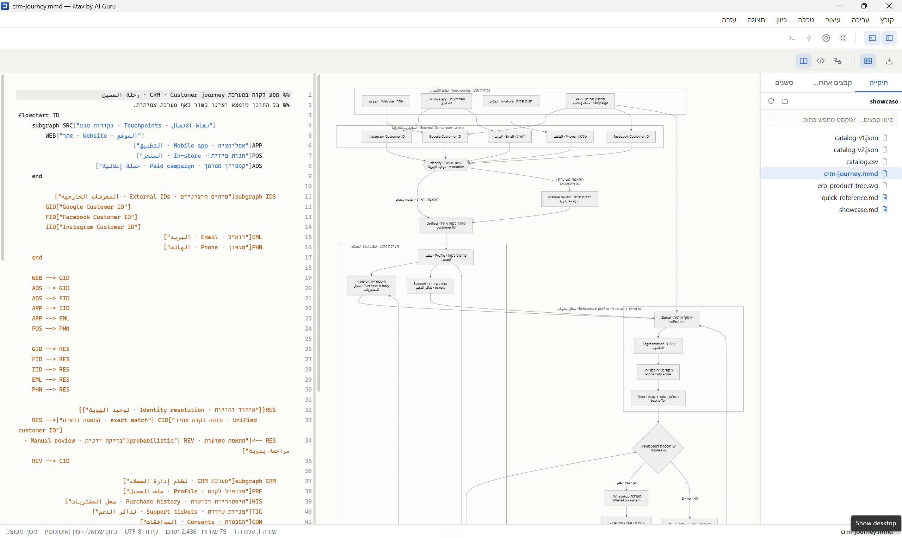Open the תיקייה tab
Viewport: 902px width, 538px height.
pyautogui.click(x=878, y=83)
